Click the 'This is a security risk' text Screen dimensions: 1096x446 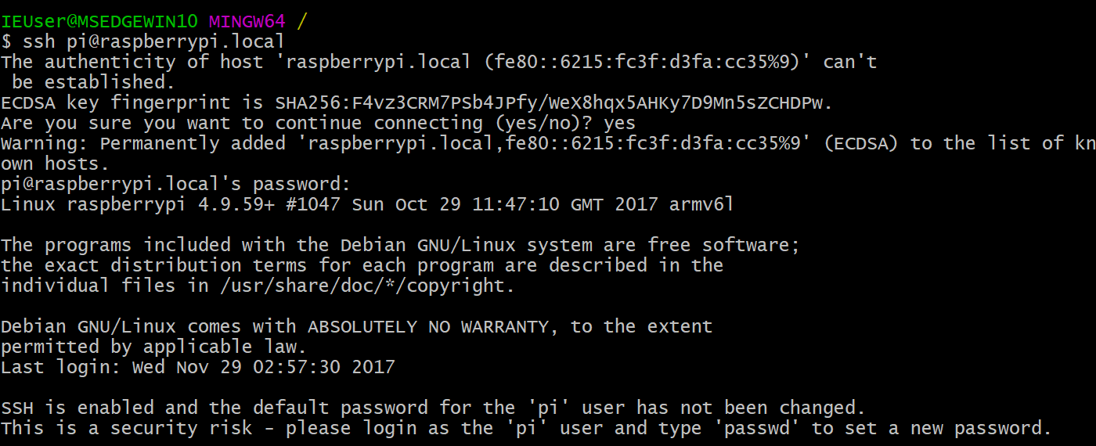tap(127, 428)
